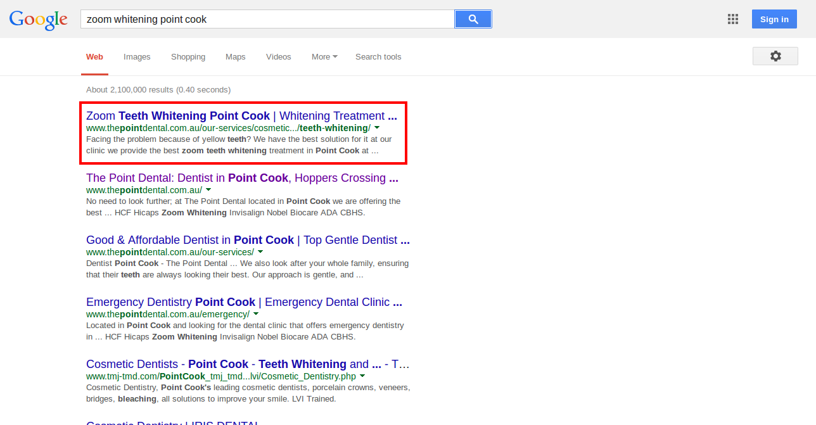
Task: Switch to the Images tab
Action: tap(137, 57)
